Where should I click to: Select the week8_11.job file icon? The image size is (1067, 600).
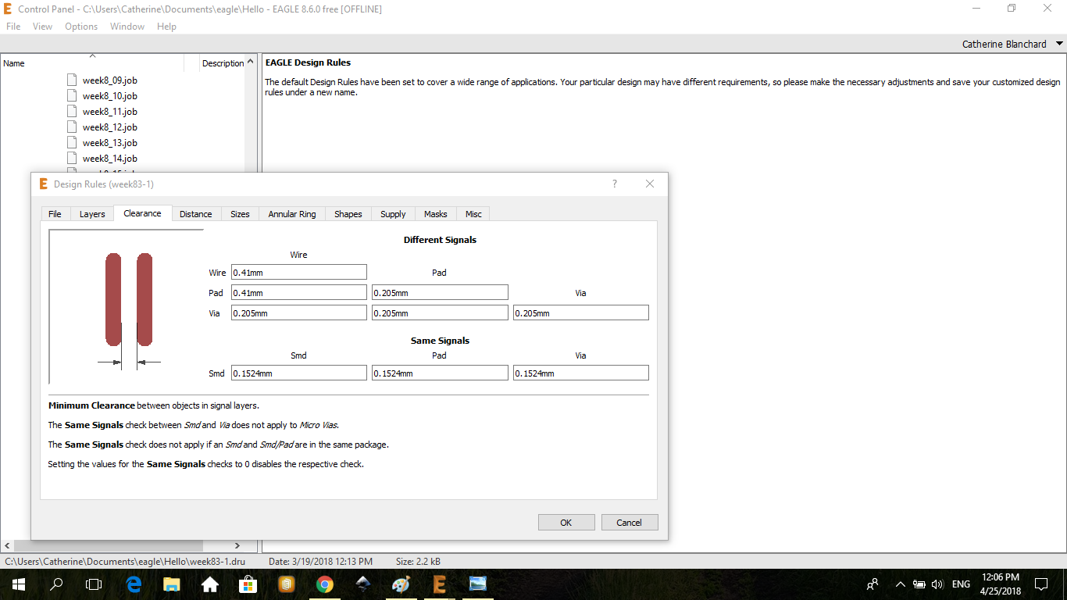pos(72,111)
